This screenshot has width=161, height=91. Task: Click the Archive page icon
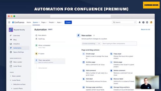coord(84,62)
